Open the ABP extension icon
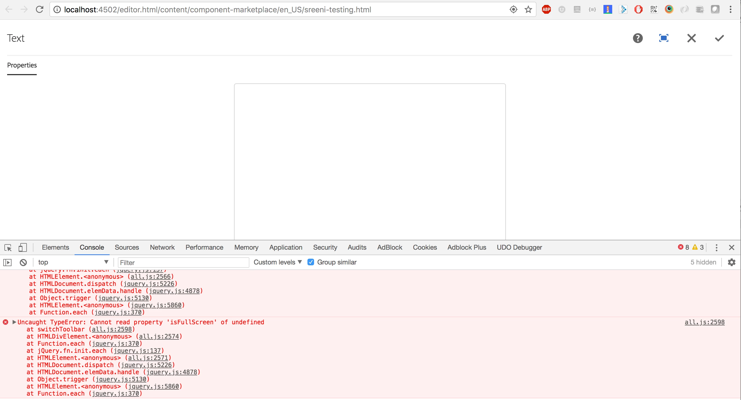This screenshot has width=741, height=400. click(546, 10)
